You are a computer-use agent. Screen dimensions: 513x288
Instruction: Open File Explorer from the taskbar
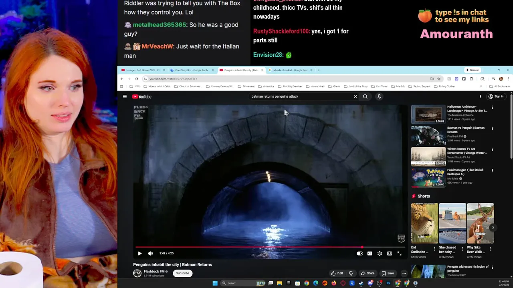[x=279, y=283]
